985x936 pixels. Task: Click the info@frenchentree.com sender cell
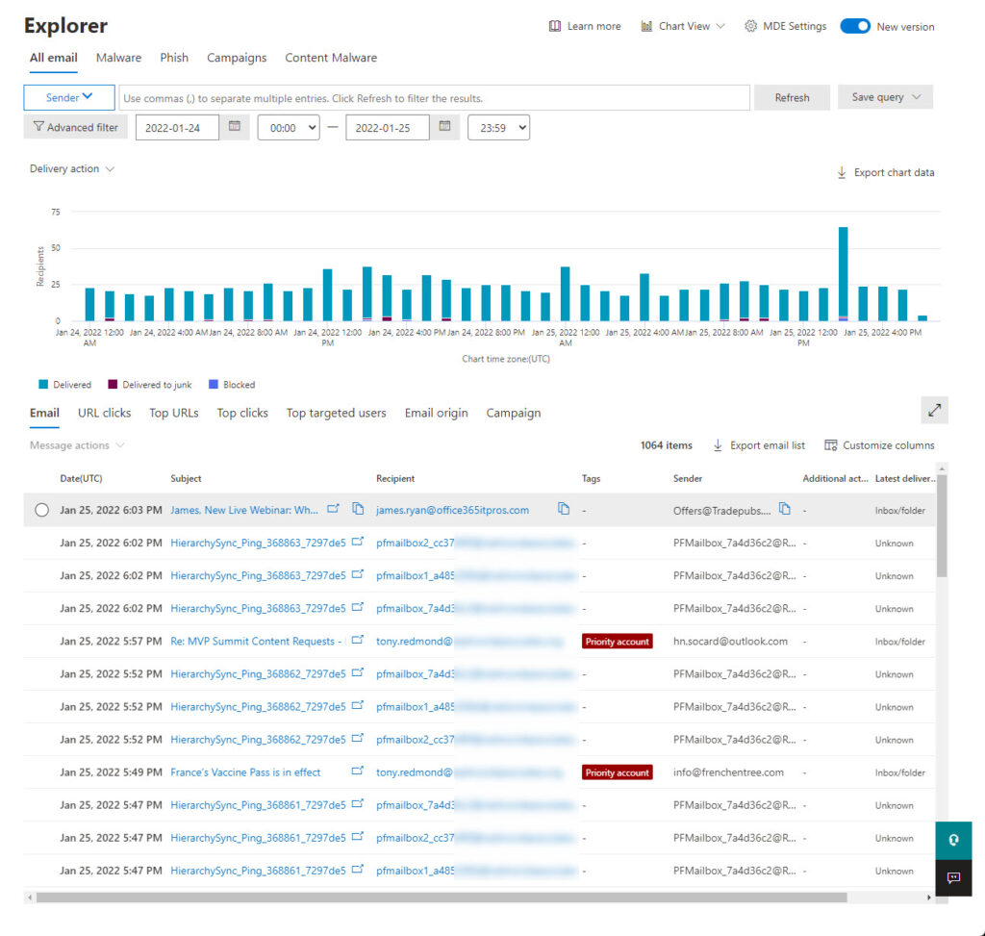pyautogui.click(x=728, y=772)
